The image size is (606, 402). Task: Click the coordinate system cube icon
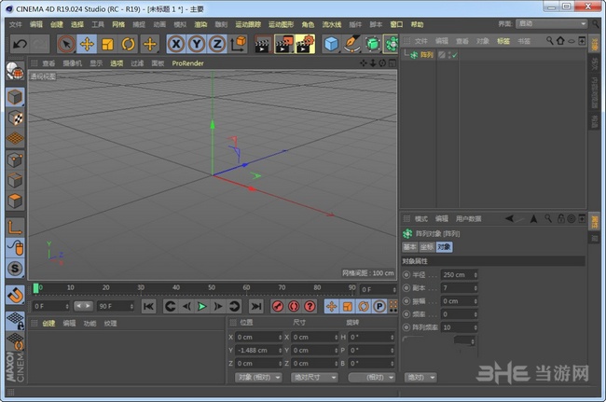click(239, 44)
